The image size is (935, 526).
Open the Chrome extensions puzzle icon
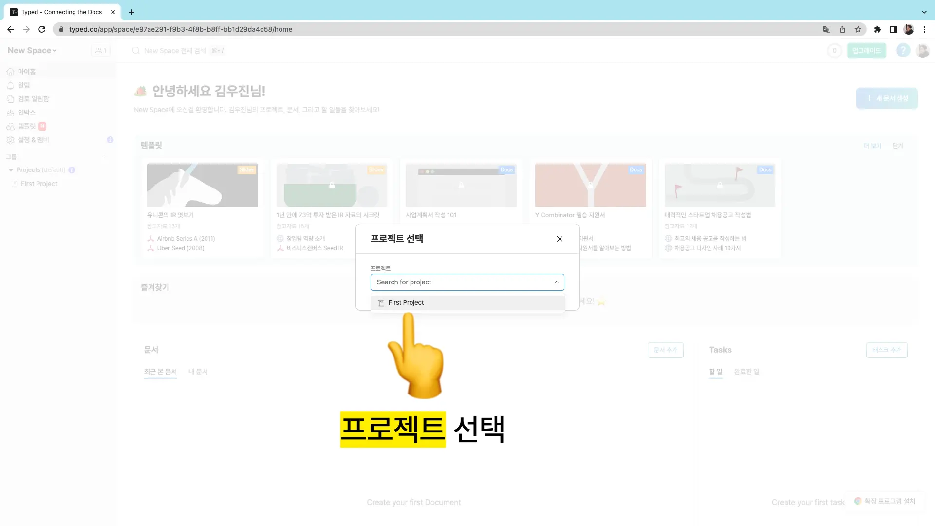pyautogui.click(x=878, y=29)
